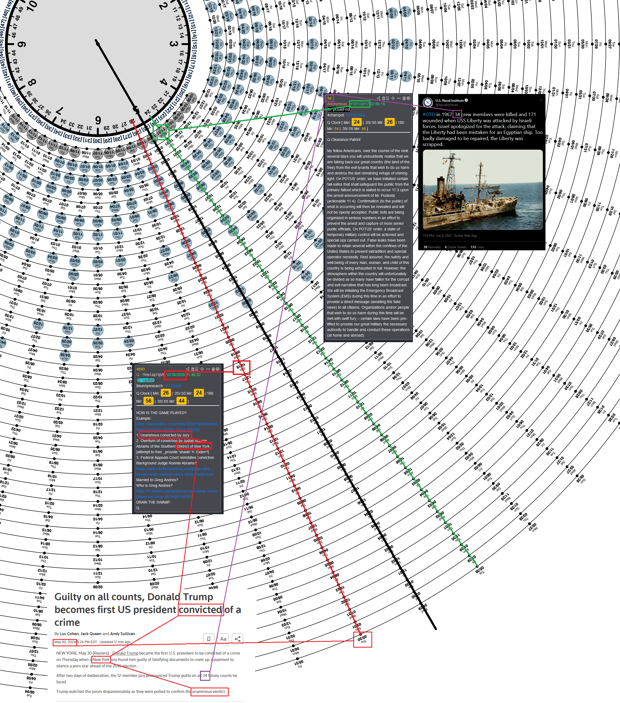
Task: Click the horizontal arrows icon on post 34
Action: pyautogui.click(x=399, y=98)
